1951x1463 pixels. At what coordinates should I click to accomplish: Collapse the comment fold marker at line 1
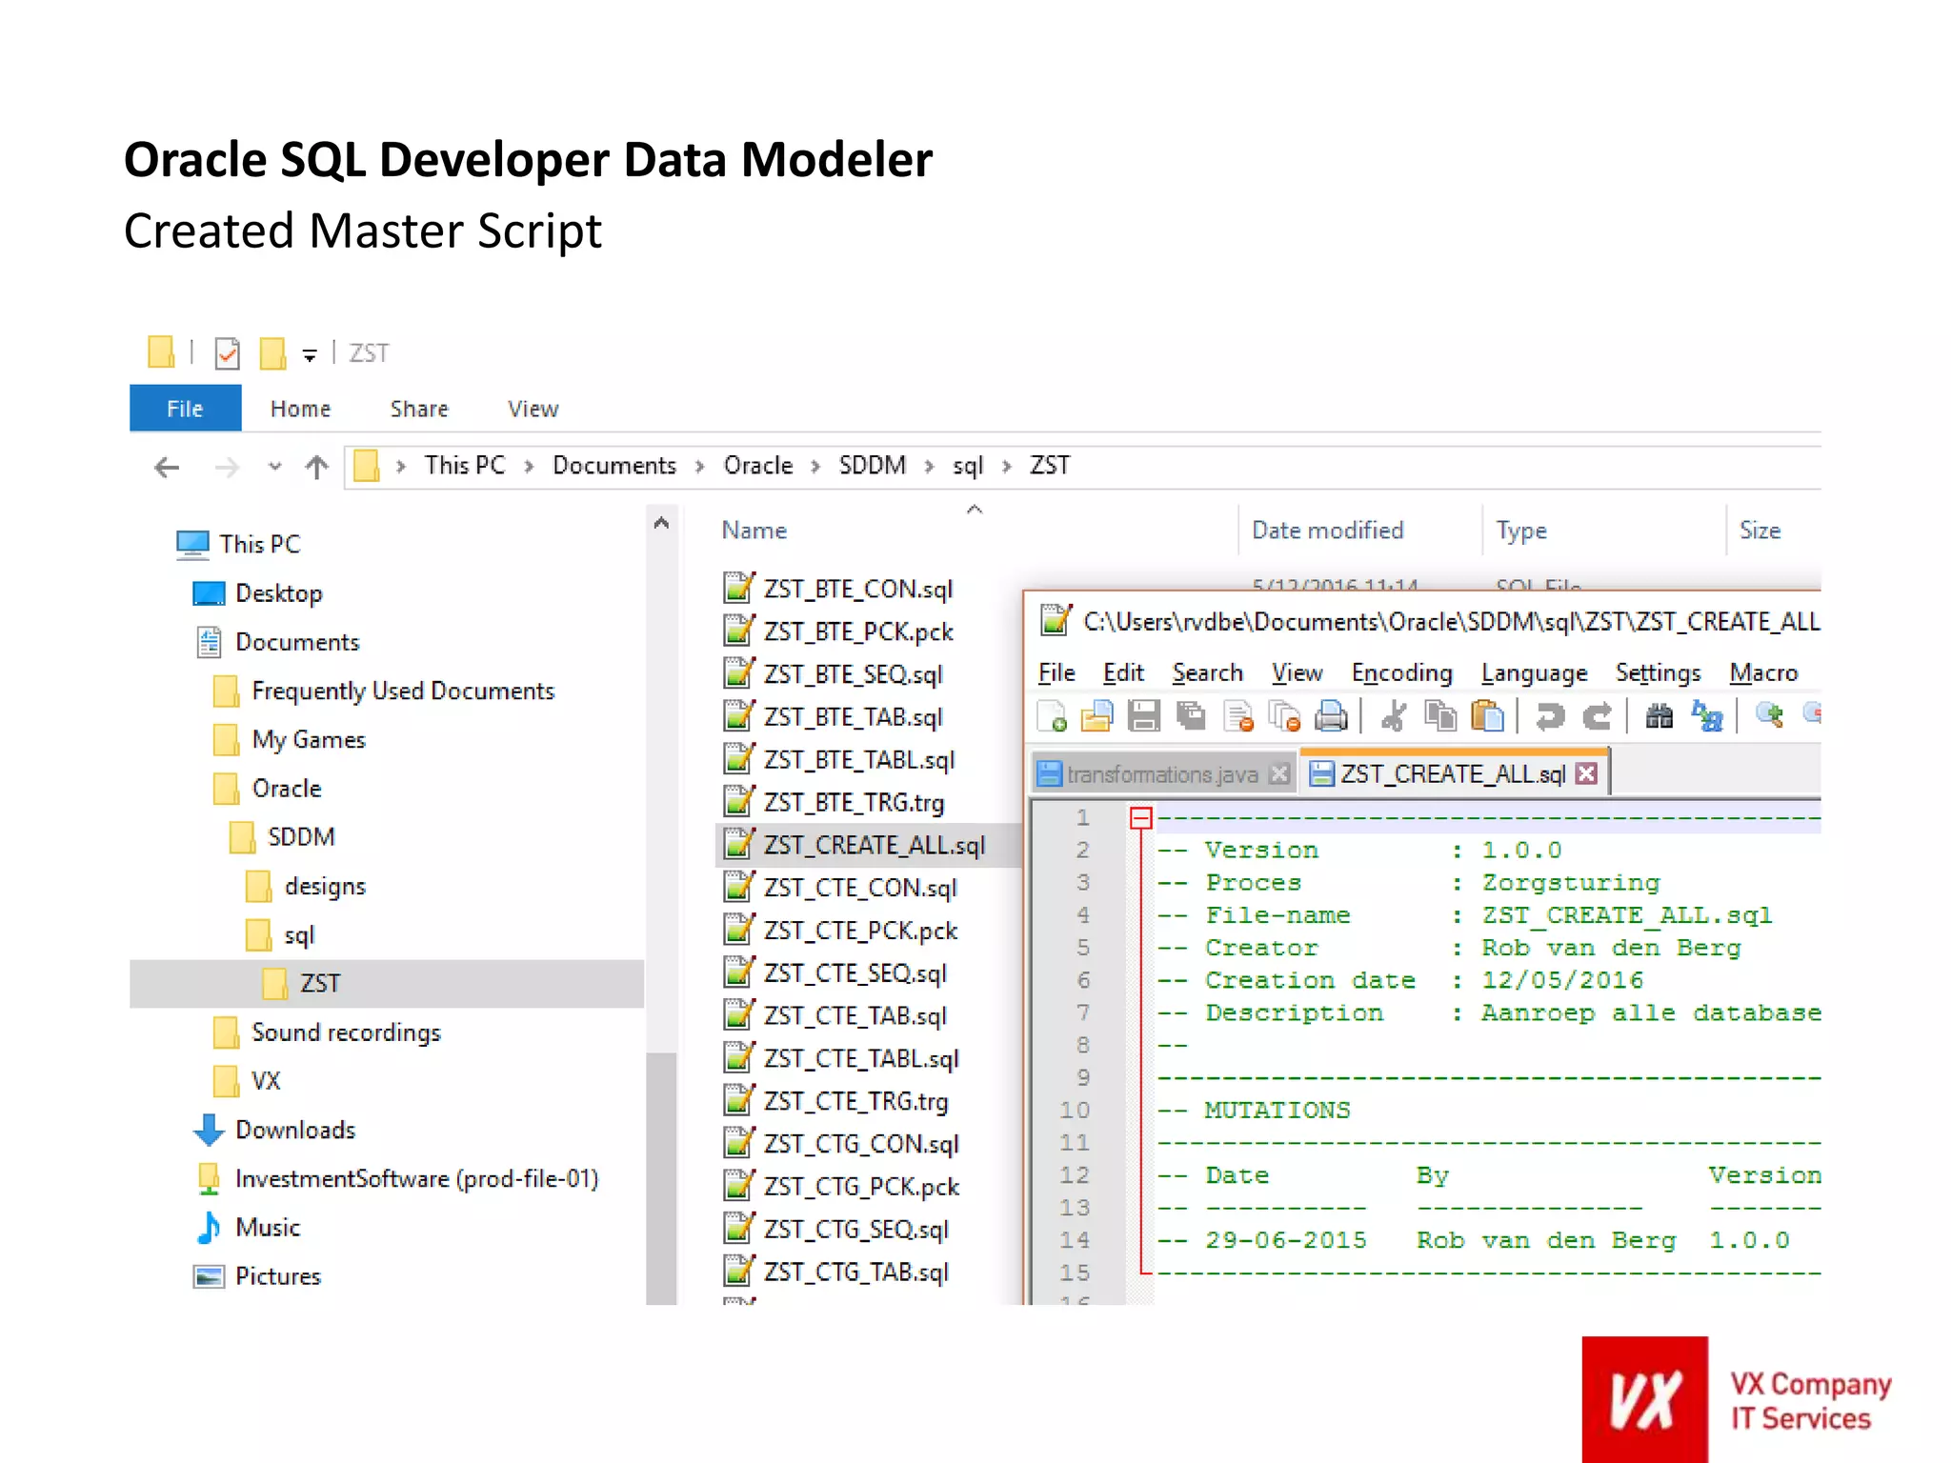click(1140, 818)
